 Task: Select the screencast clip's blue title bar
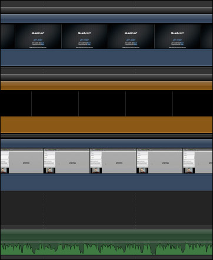tap(106, 144)
